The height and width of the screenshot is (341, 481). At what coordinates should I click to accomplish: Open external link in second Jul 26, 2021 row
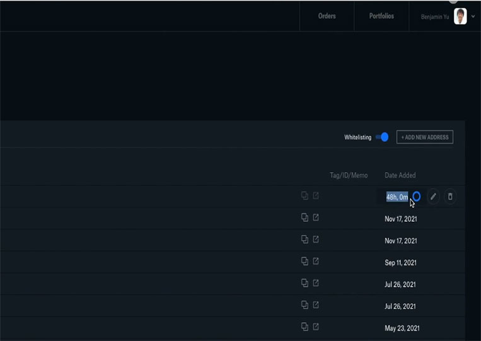316,305
